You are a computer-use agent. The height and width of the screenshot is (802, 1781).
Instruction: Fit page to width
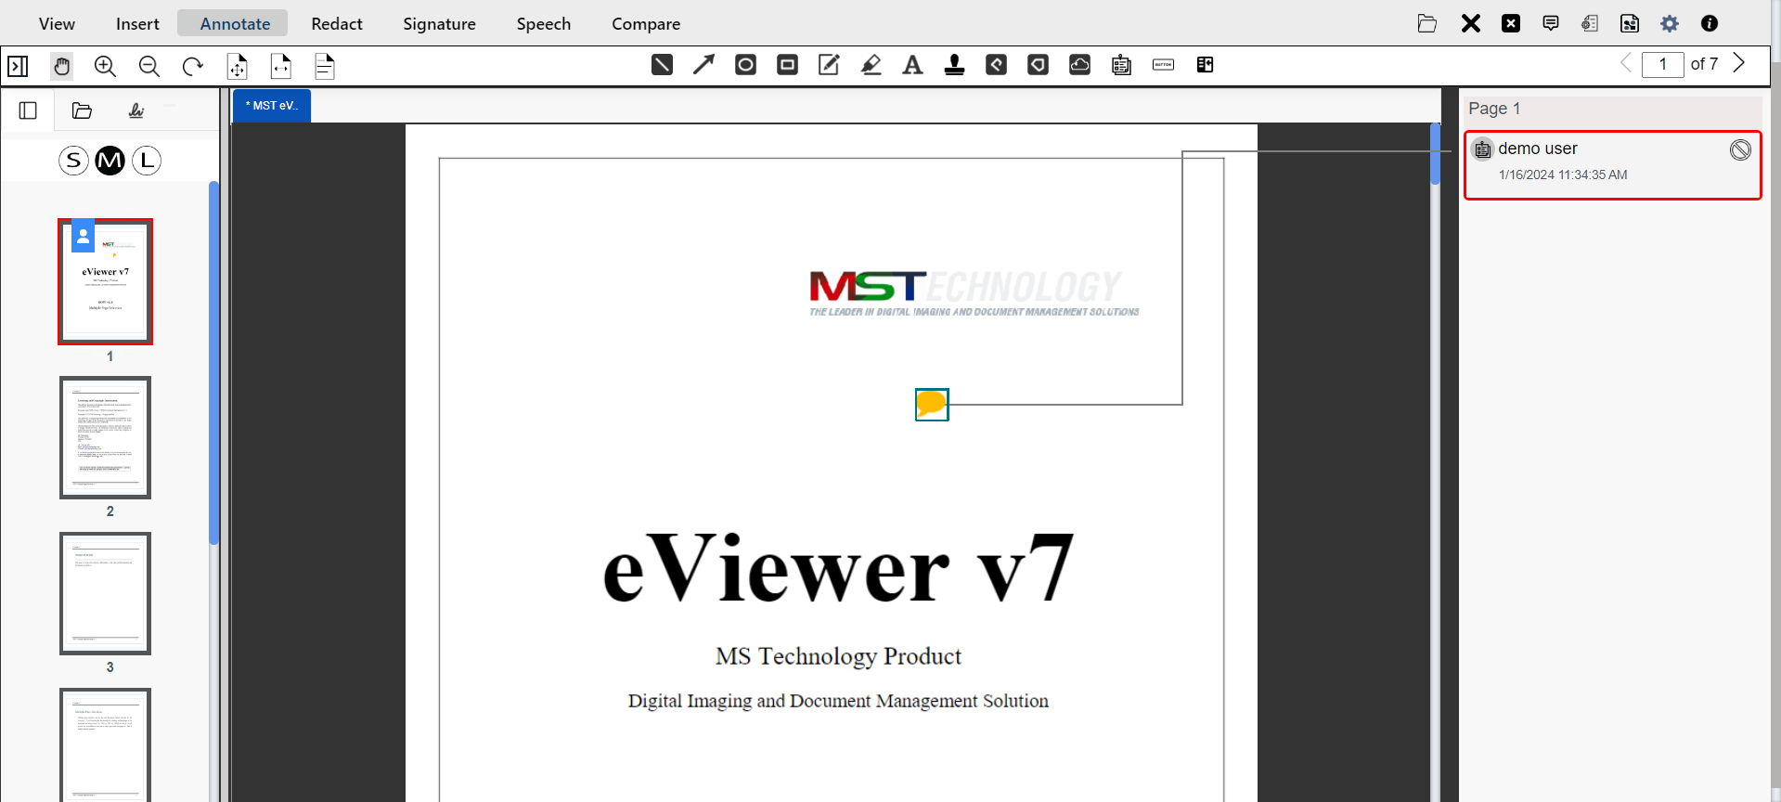point(281,66)
